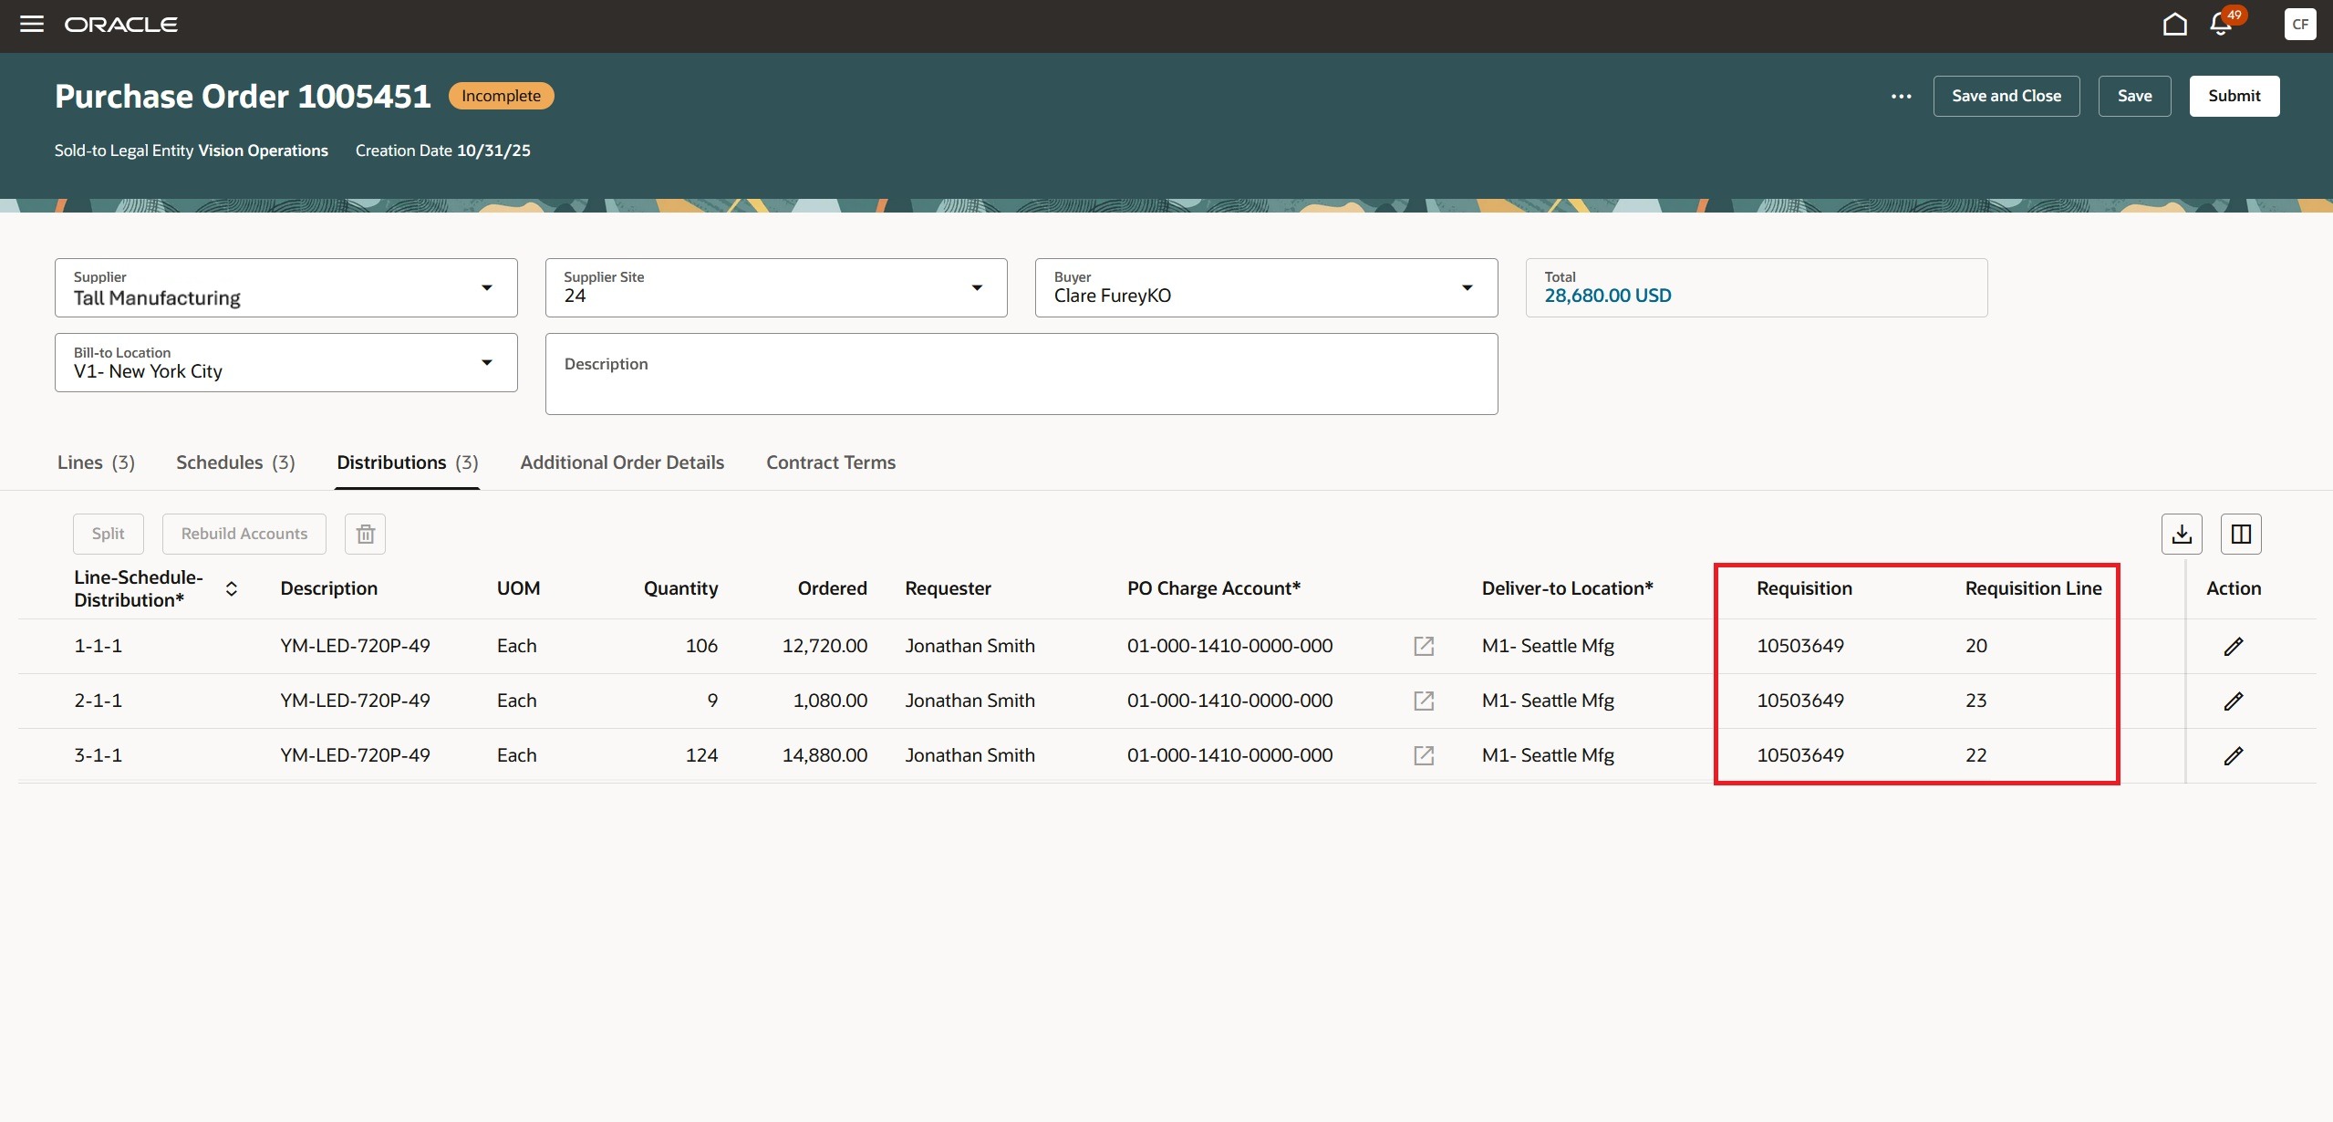Expand the Supplier Site selector
2333x1122 pixels.
(978, 287)
